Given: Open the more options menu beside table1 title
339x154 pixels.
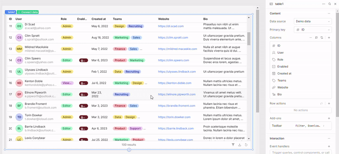Looking at the screenshot, I should click(x=324, y=4).
